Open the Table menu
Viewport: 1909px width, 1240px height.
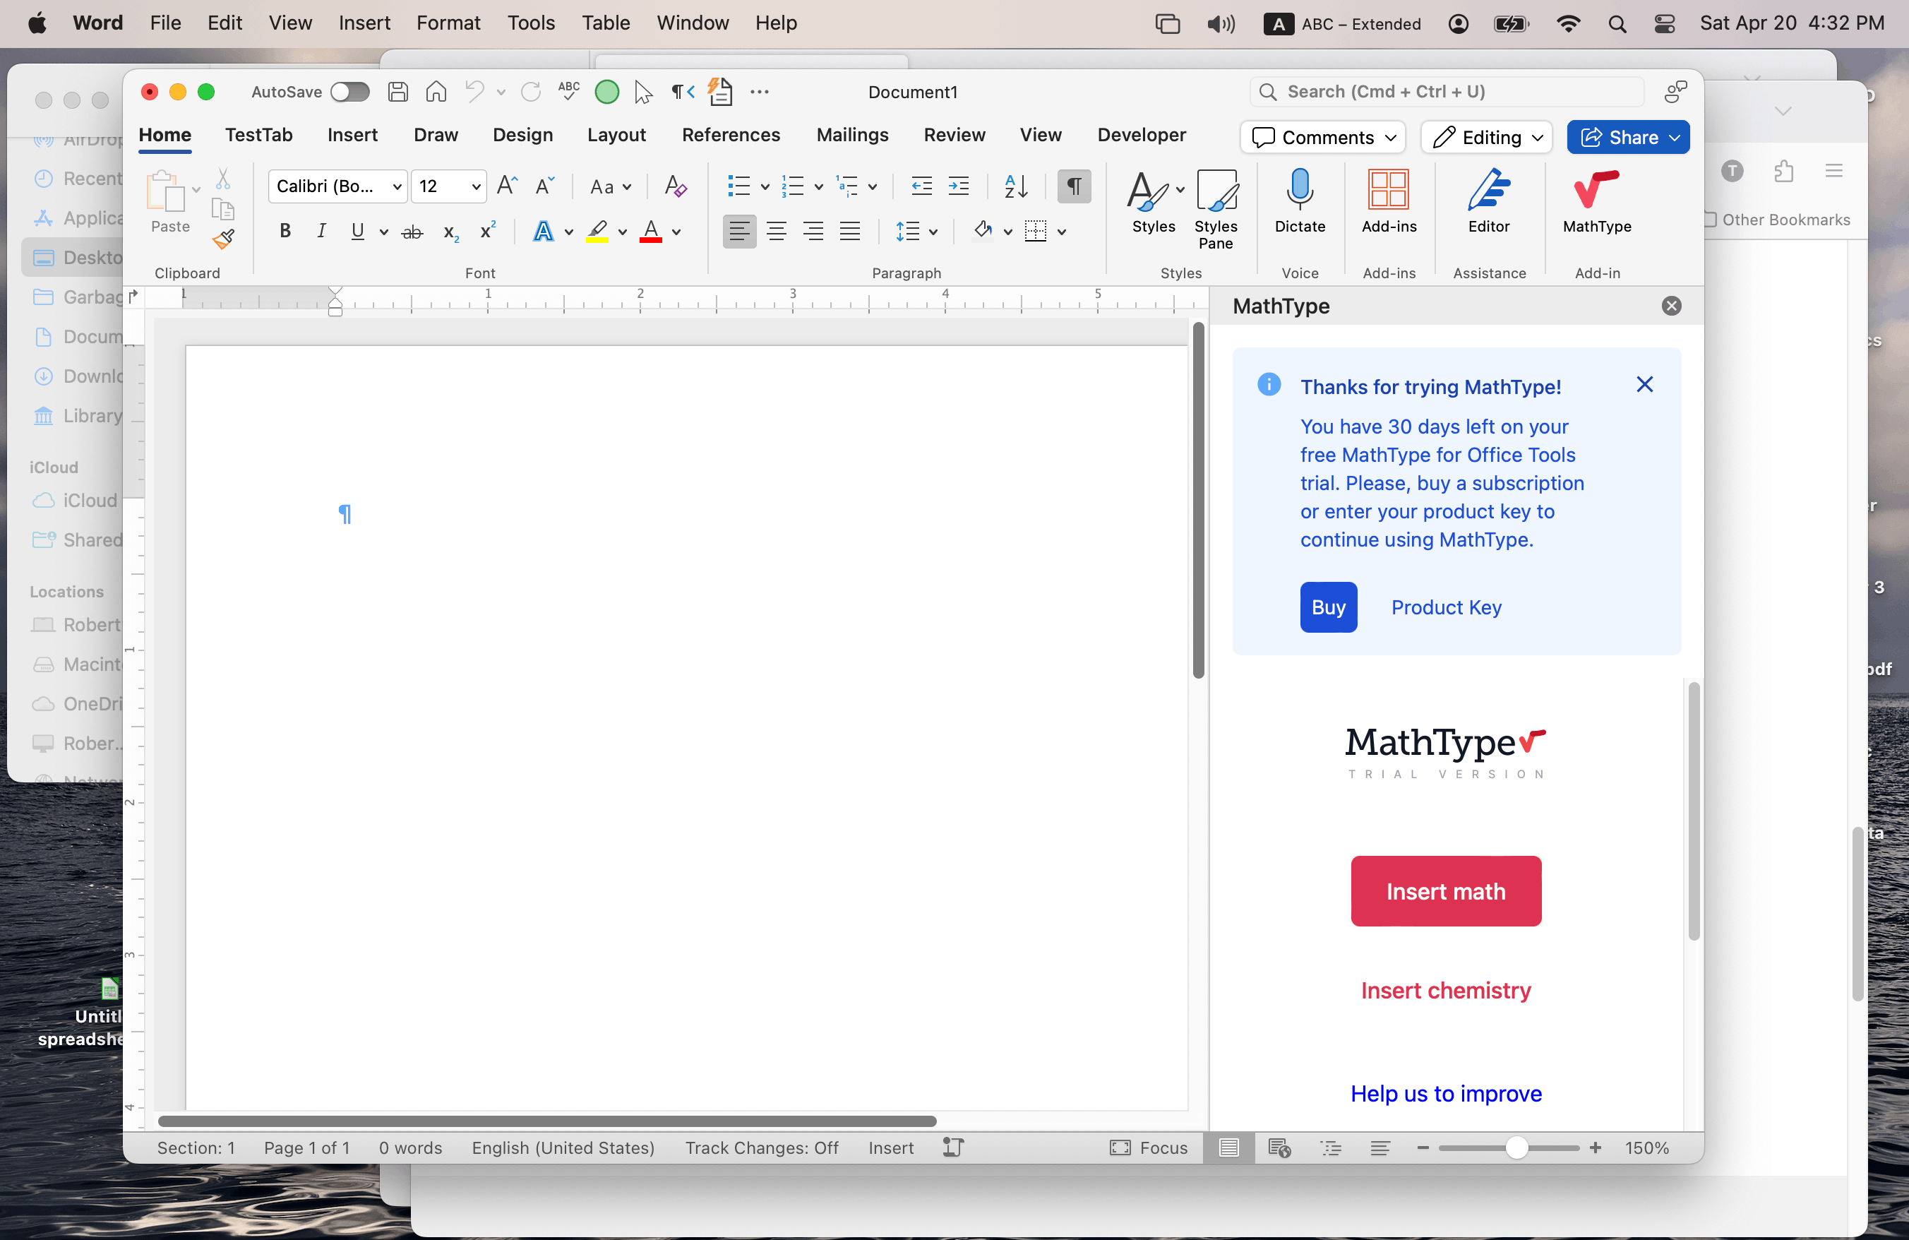click(x=606, y=23)
